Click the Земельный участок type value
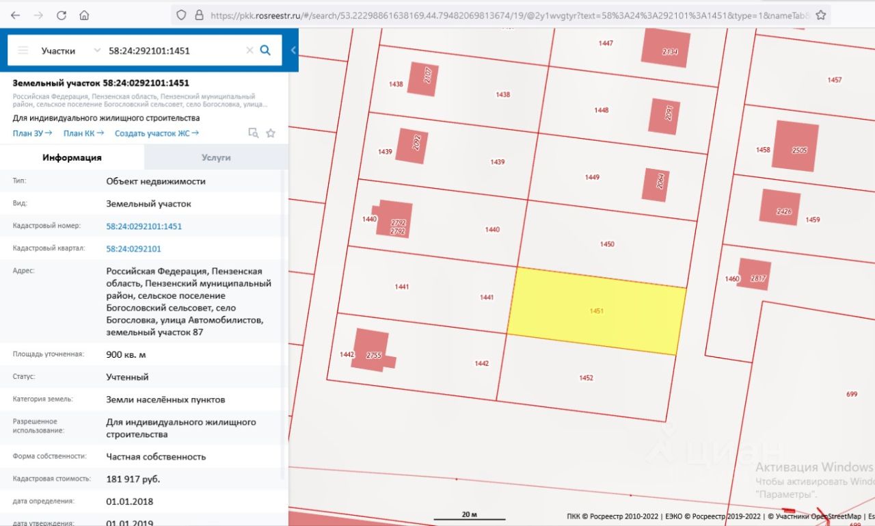 149,204
